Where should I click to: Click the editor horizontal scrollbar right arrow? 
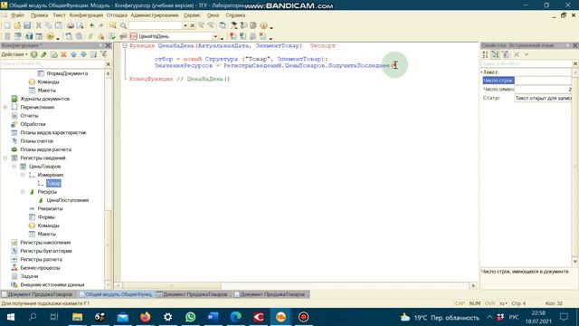(474, 286)
